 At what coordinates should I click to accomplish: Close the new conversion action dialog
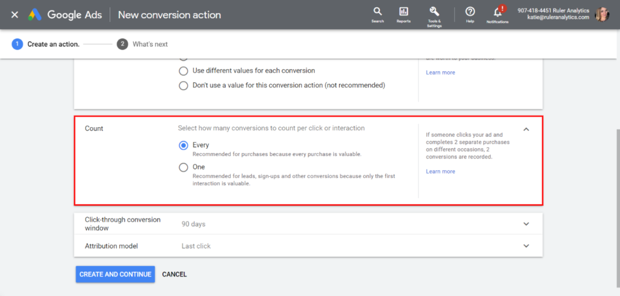(15, 15)
